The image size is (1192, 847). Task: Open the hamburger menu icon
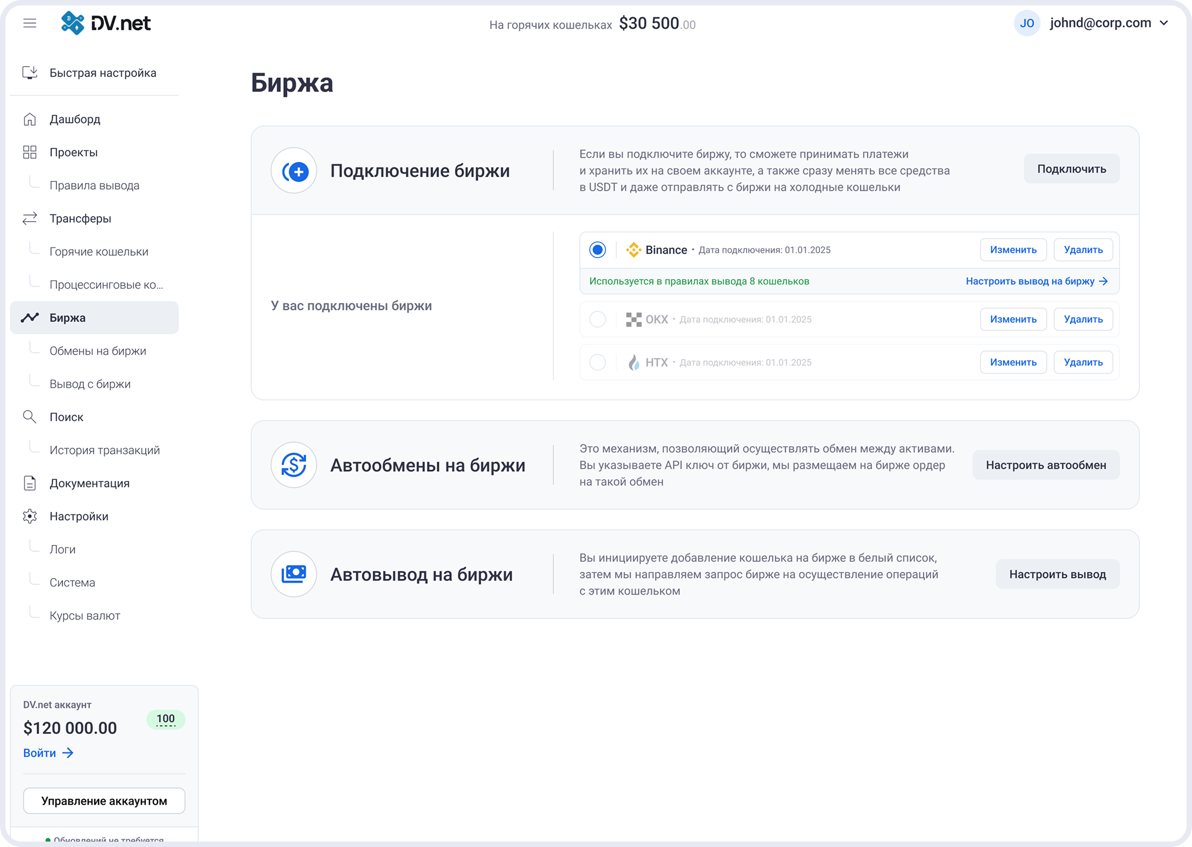(x=30, y=23)
